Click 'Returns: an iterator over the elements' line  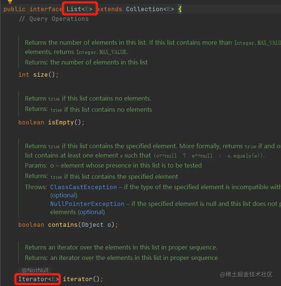[x=121, y=258]
